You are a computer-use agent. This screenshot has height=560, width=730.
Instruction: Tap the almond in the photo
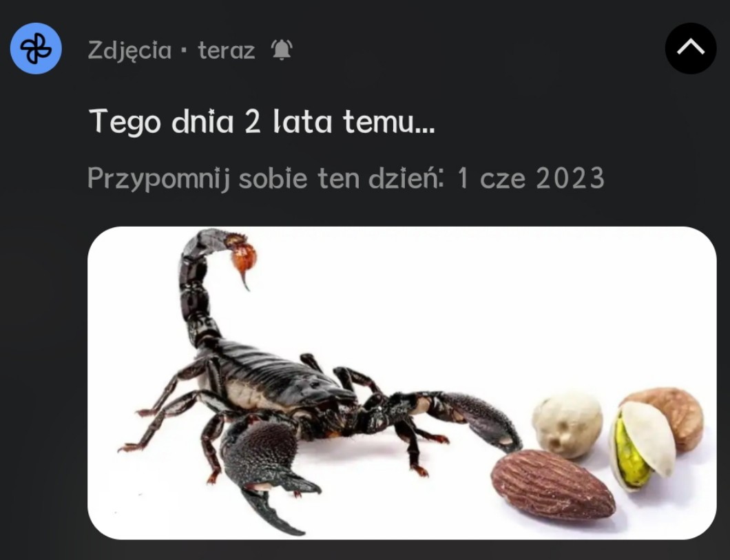click(553, 484)
